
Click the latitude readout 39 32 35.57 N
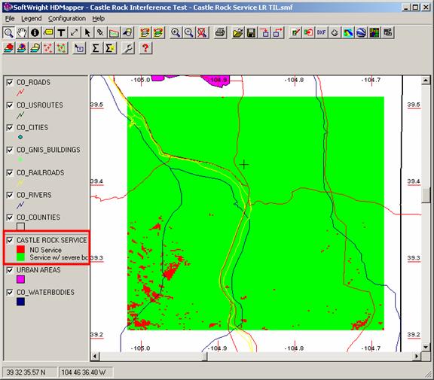click(26, 372)
